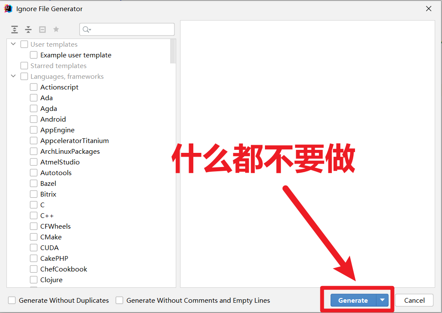This screenshot has height=313, width=442.
Task: Click the Expand All toolbar icon
Action: [x=15, y=29]
